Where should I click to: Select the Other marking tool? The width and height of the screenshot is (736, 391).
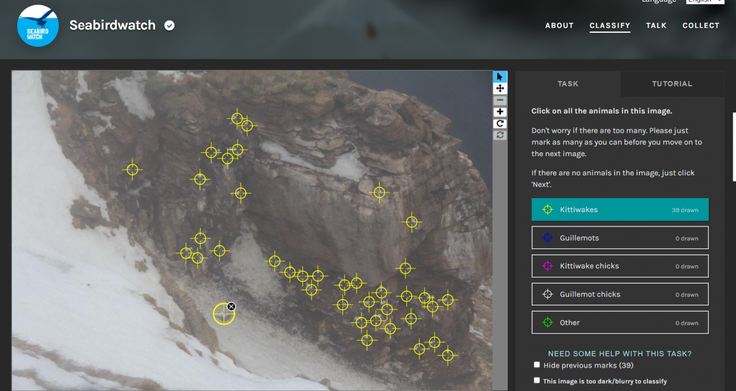[x=620, y=322]
